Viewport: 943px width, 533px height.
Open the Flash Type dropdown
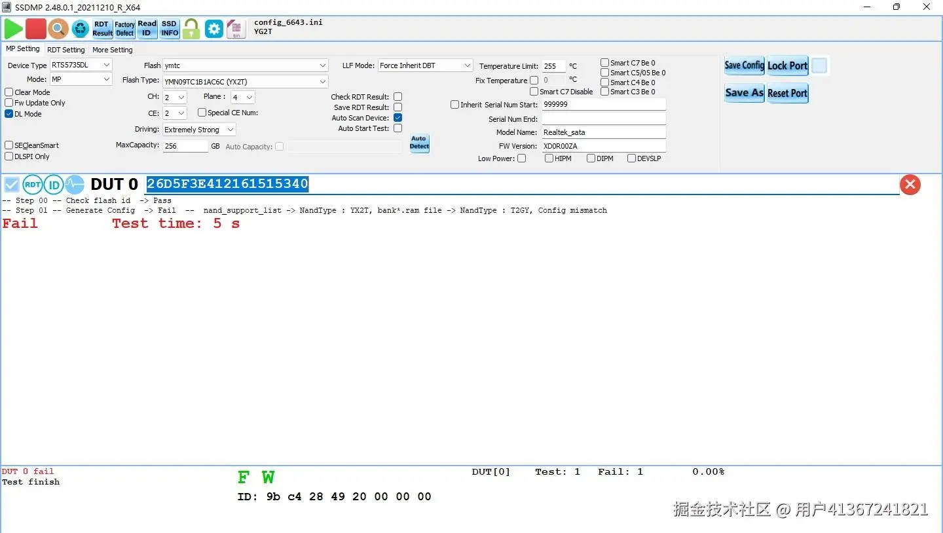(246, 82)
